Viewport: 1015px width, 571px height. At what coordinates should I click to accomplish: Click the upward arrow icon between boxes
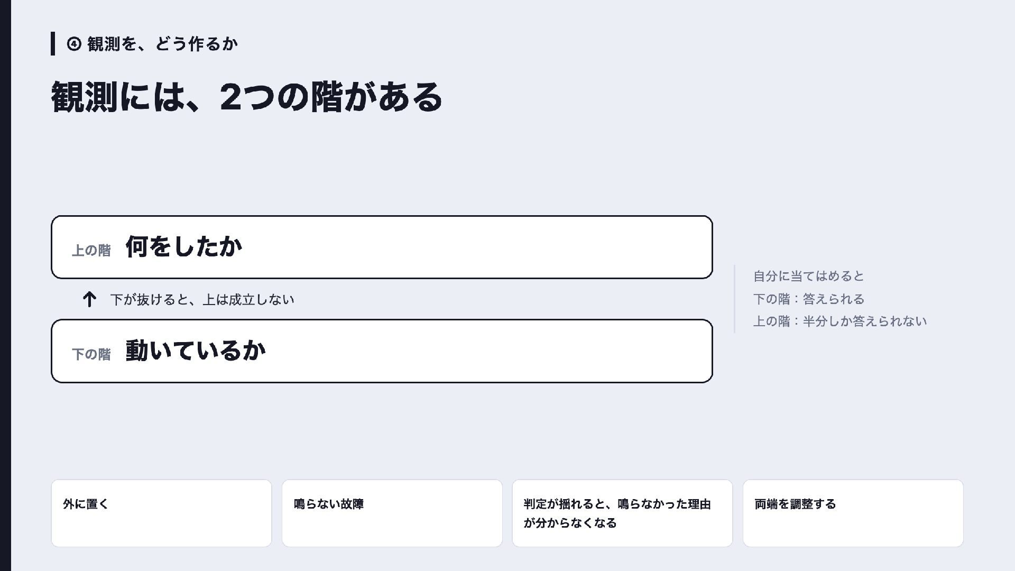[89, 299]
